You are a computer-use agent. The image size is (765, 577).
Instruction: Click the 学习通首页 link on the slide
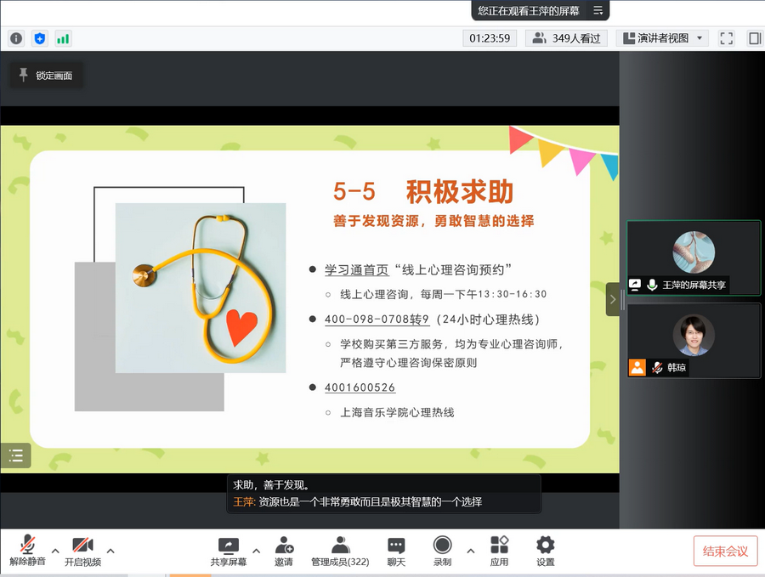tap(357, 269)
